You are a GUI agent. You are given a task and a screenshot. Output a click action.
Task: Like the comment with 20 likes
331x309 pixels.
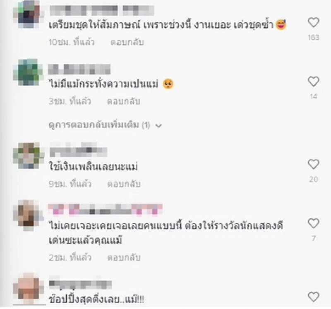[314, 164]
